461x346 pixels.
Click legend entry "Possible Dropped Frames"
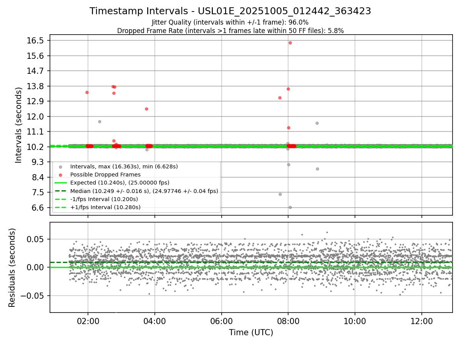[105, 175]
